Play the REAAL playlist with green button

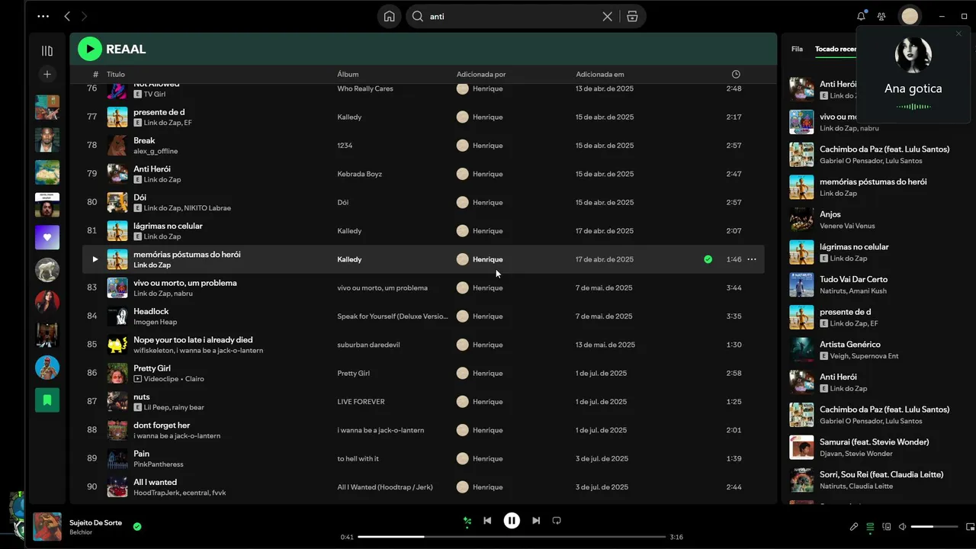[90, 49]
